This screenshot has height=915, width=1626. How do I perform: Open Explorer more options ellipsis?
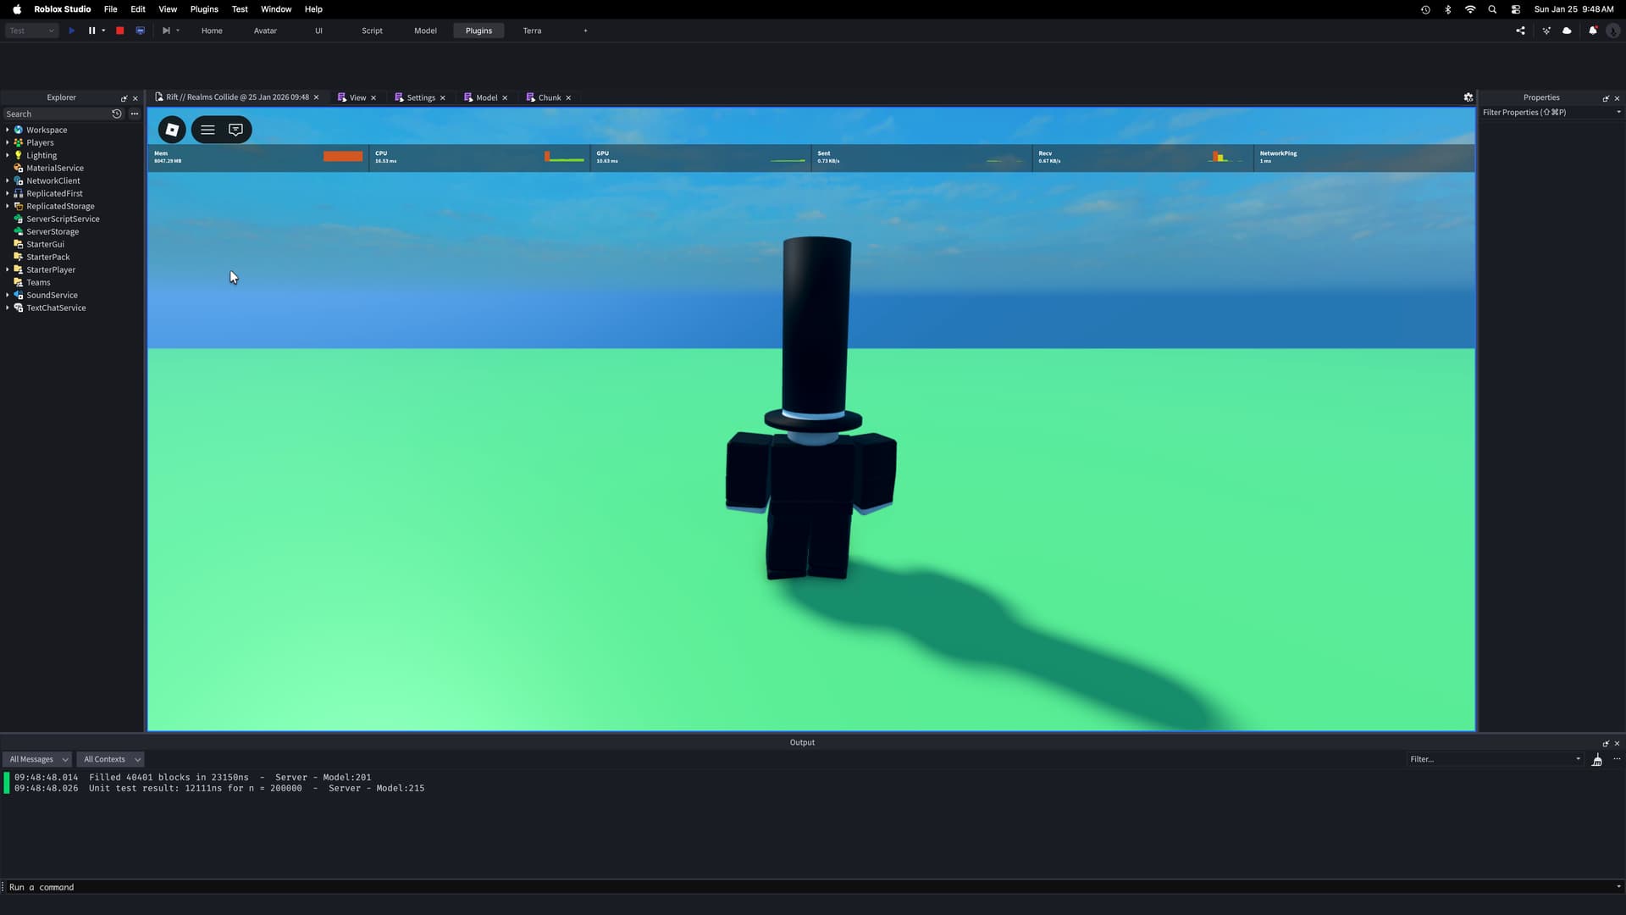(x=134, y=114)
